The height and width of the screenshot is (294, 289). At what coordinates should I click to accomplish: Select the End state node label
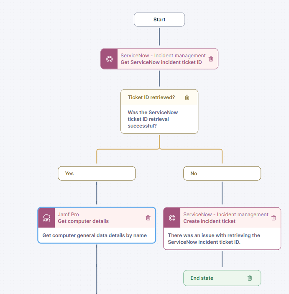click(202, 278)
